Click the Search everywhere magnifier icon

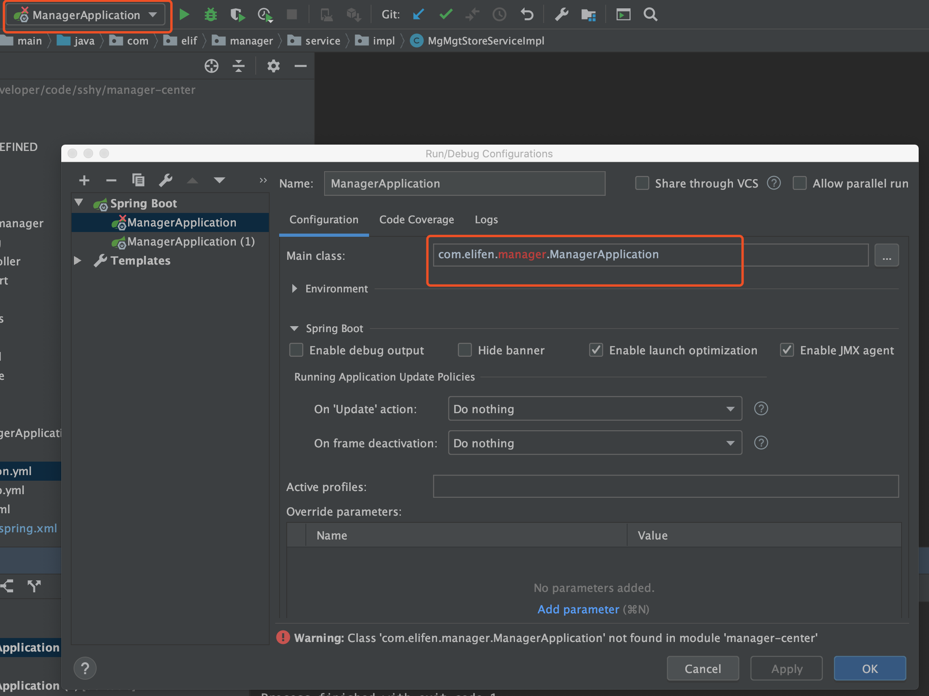[650, 14]
